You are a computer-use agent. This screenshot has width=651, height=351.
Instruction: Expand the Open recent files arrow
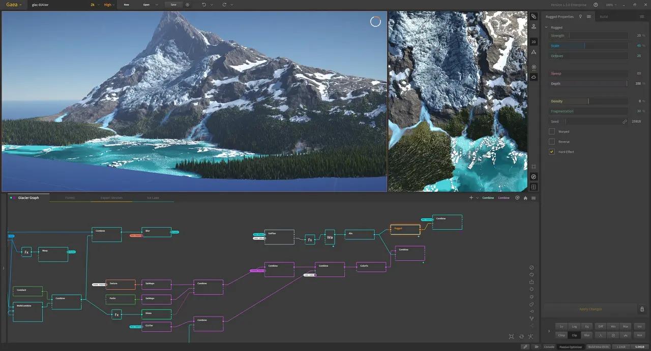coord(157,5)
